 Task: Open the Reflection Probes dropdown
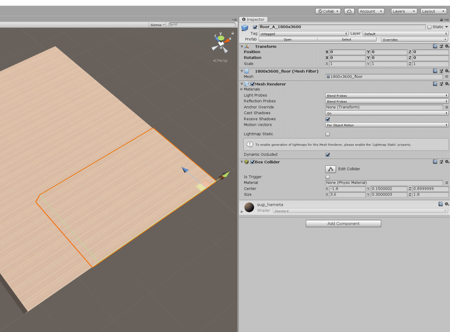click(387, 101)
